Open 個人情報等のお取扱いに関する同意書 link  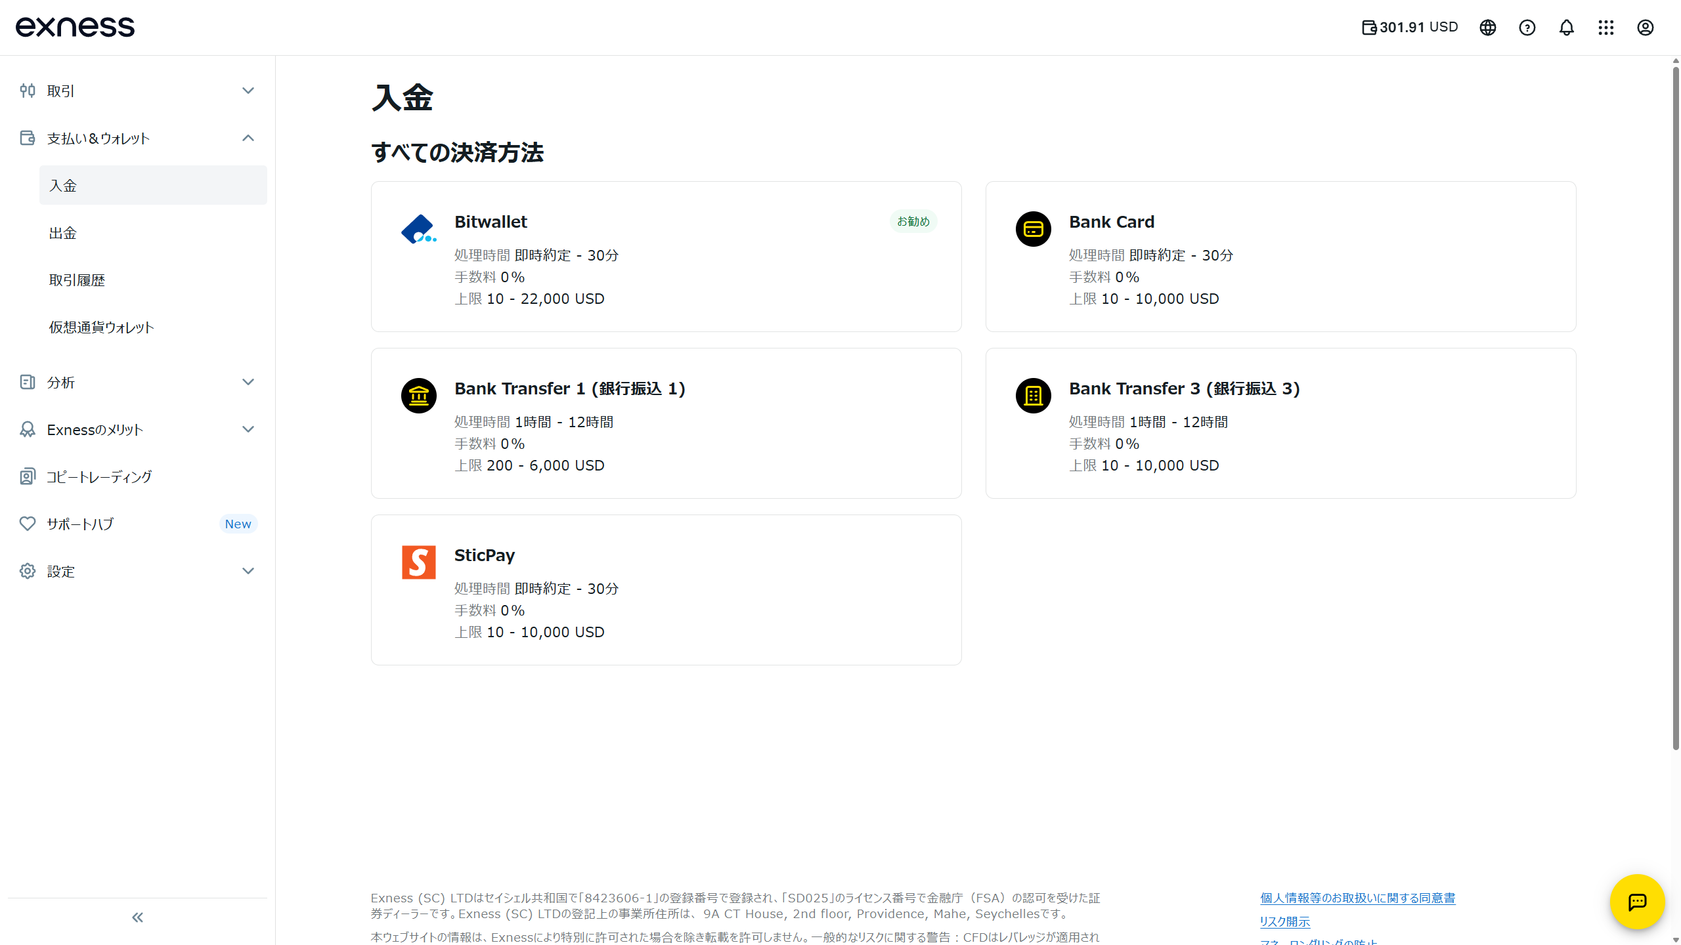click(1358, 898)
